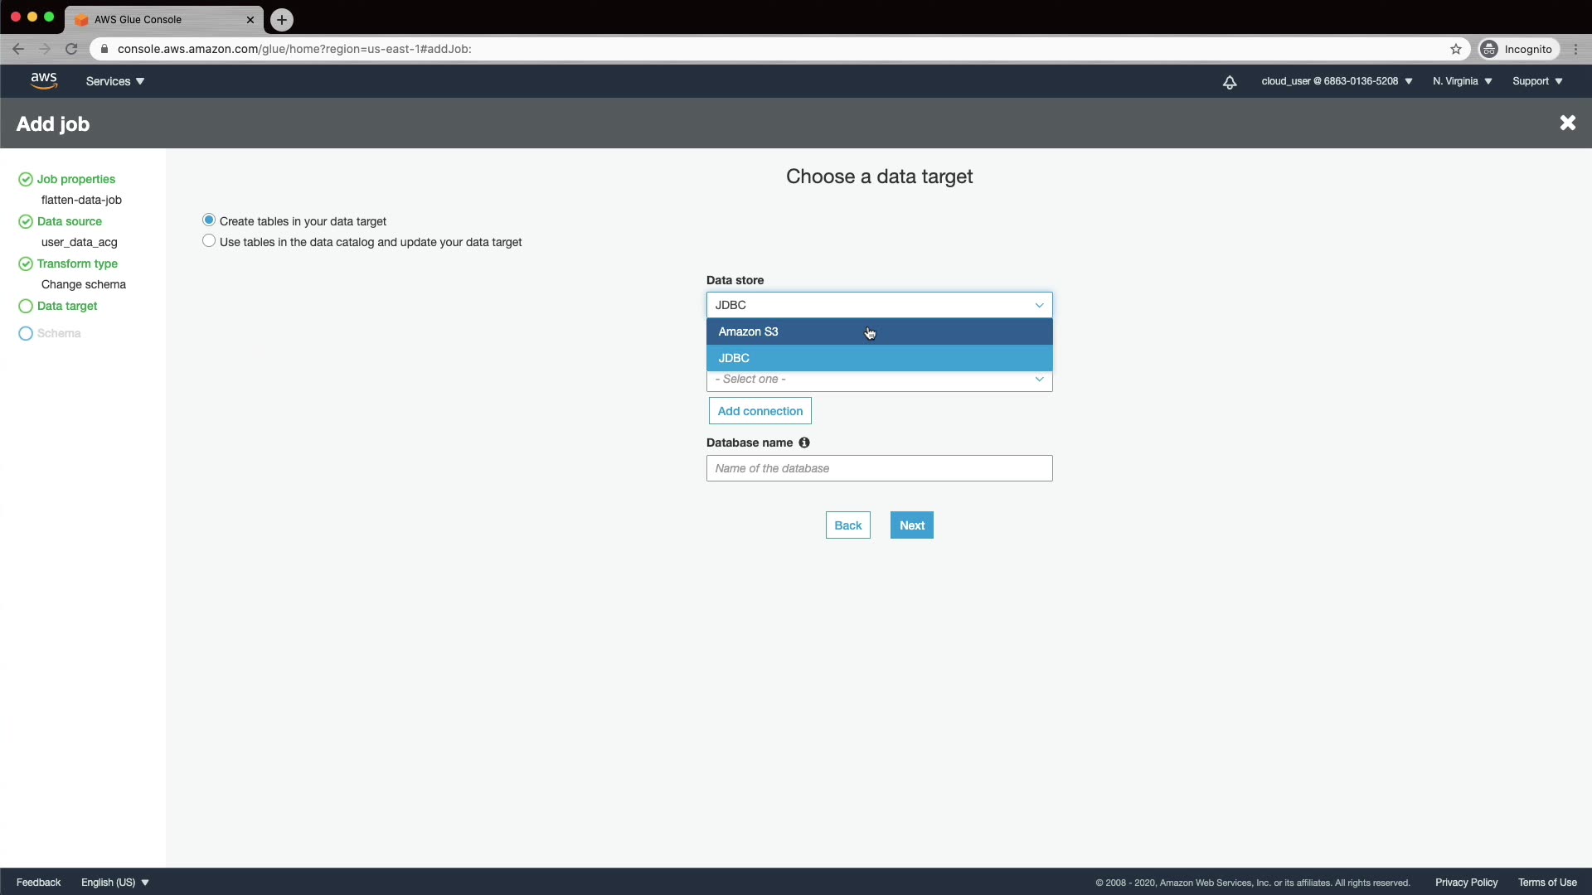Click the Database name input field
This screenshot has height=895, width=1592.
879,468
